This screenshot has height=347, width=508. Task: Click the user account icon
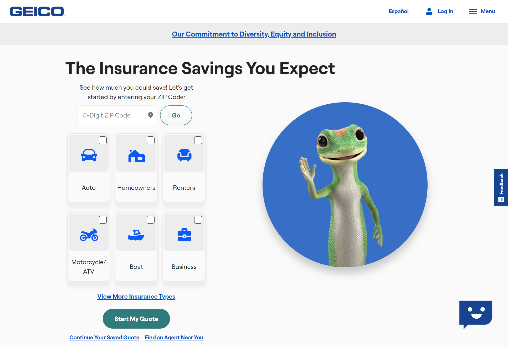[429, 11]
